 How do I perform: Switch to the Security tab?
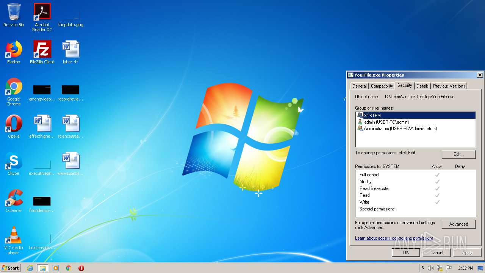tap(405, 85)
